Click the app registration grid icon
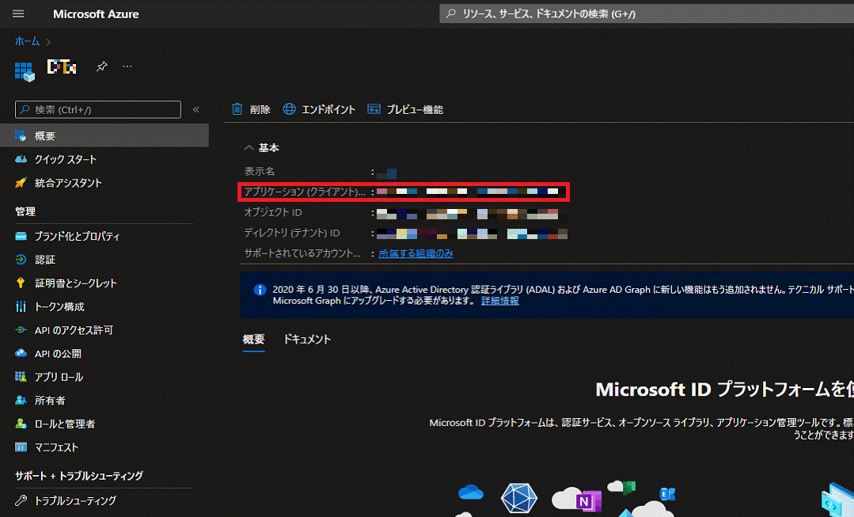 click(x=25, y=71)
